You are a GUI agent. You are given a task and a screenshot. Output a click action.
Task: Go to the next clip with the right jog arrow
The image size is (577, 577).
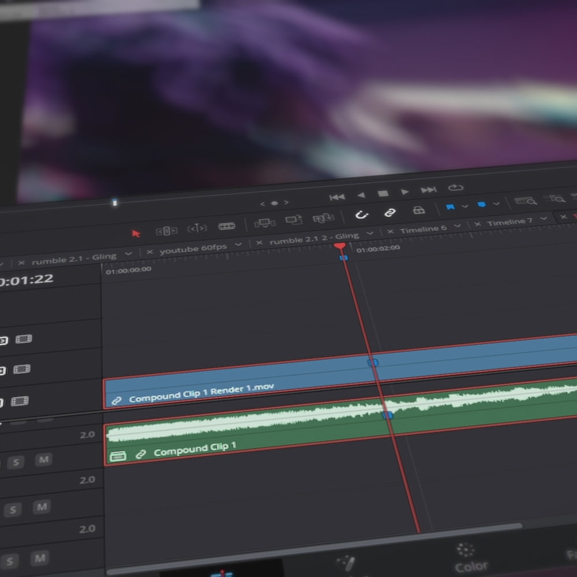(286, 202)
